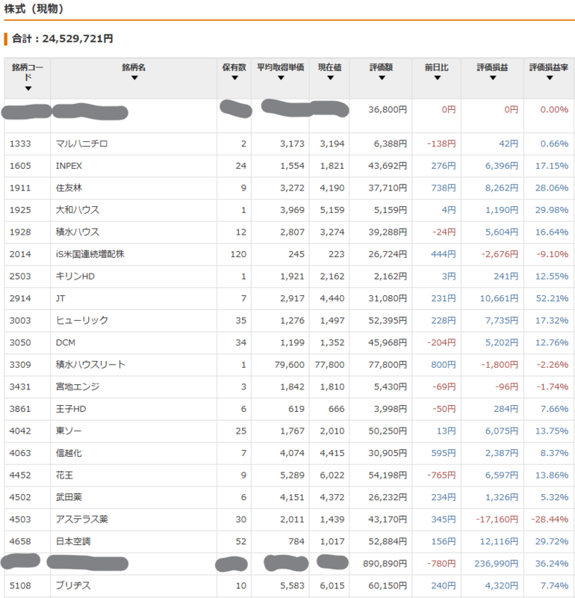The image size is (575, 598).
Task: Select stock name DCM
Action: click(x=66, y=343)
